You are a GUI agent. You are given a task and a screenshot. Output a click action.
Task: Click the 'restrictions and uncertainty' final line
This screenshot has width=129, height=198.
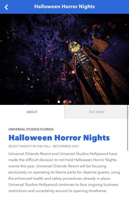pos(58,191)
